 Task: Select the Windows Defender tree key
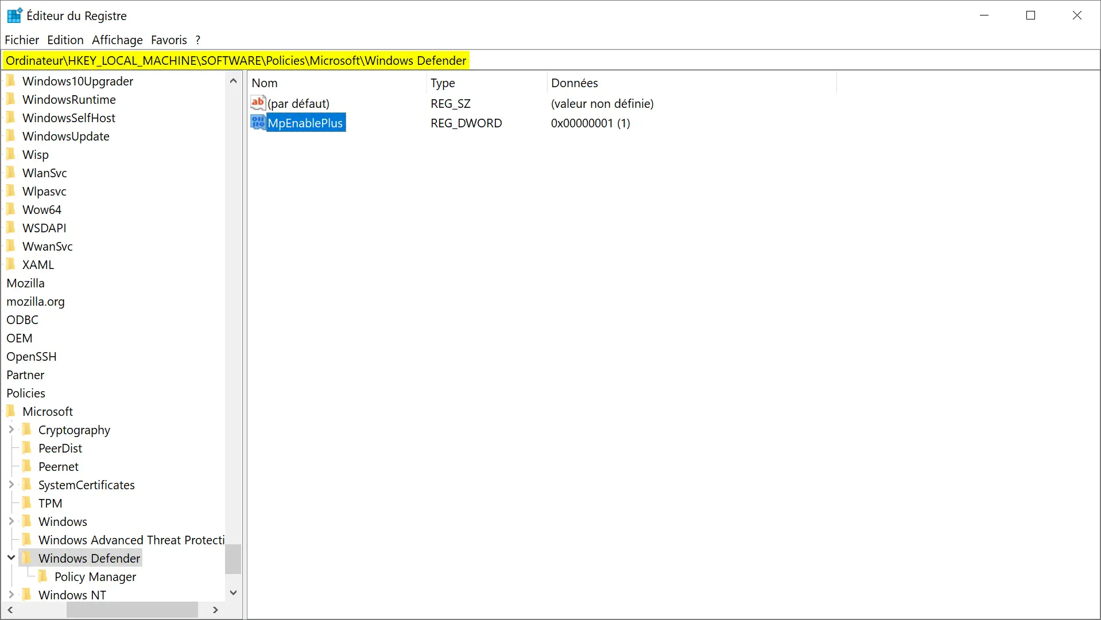pos(89,558)
